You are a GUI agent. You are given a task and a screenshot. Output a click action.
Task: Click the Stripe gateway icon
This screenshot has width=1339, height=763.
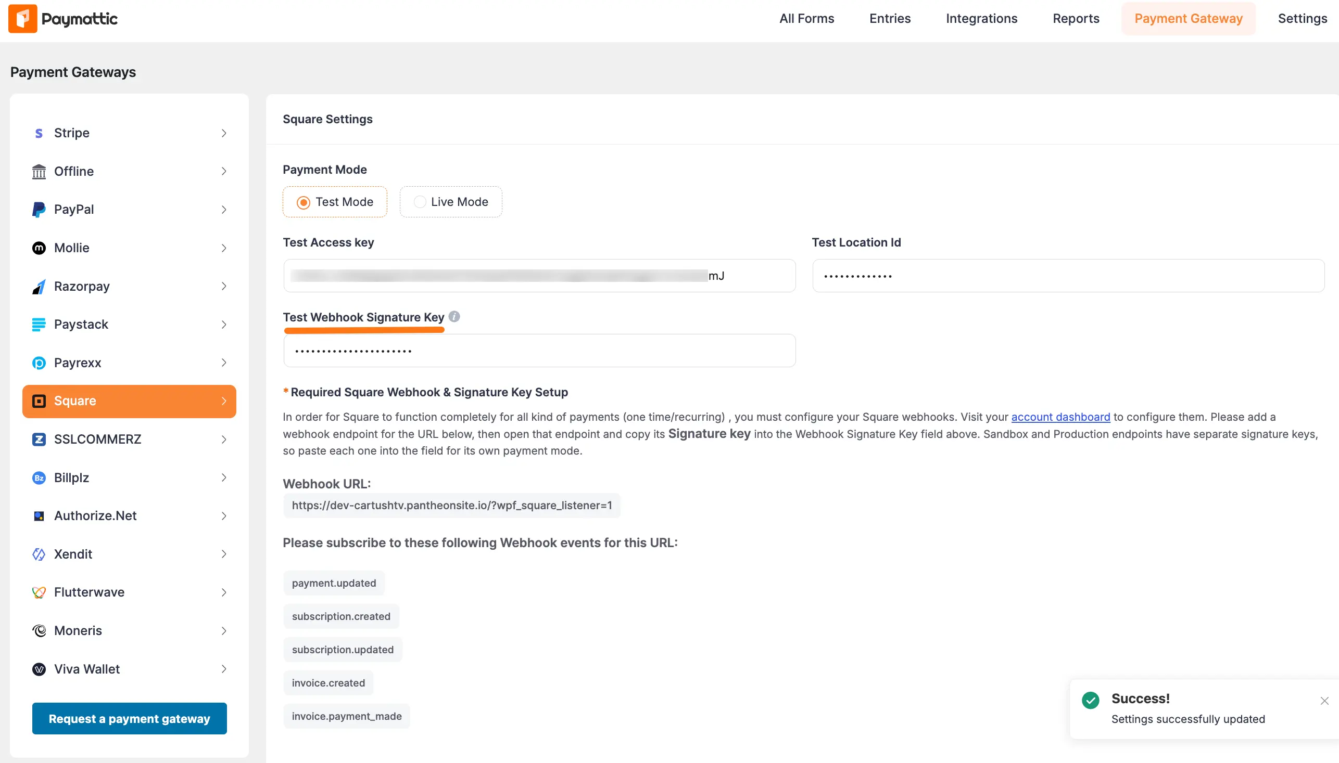[x=39, y=133]
